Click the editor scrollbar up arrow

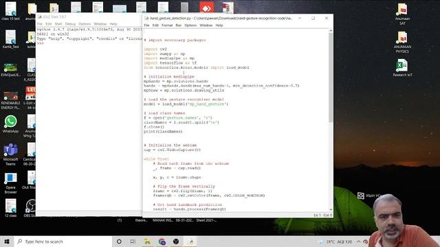point(331,30)
